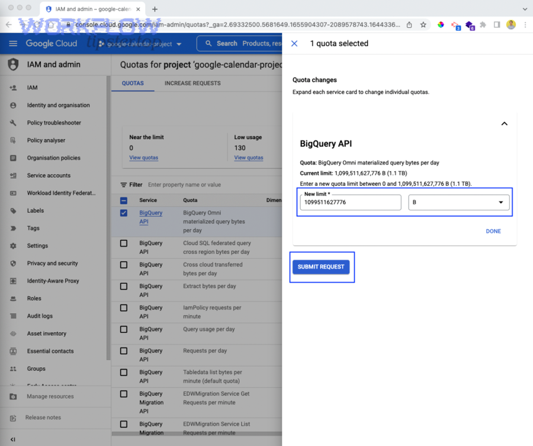
Task: Click the Manage resources icon
Action: (13, 396)
